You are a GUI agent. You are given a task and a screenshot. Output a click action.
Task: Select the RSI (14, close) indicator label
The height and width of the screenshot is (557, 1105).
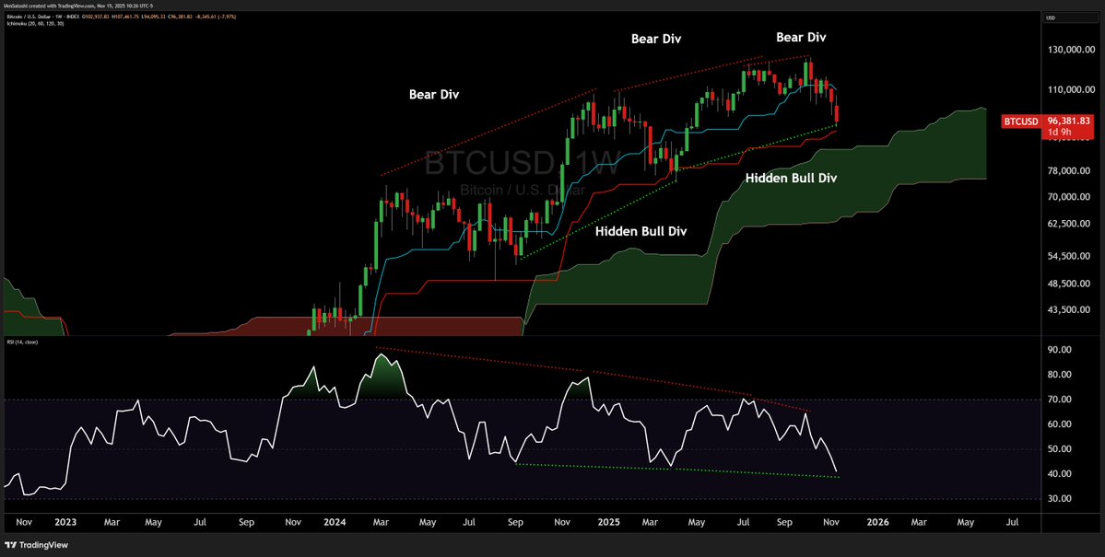point(22,342)
